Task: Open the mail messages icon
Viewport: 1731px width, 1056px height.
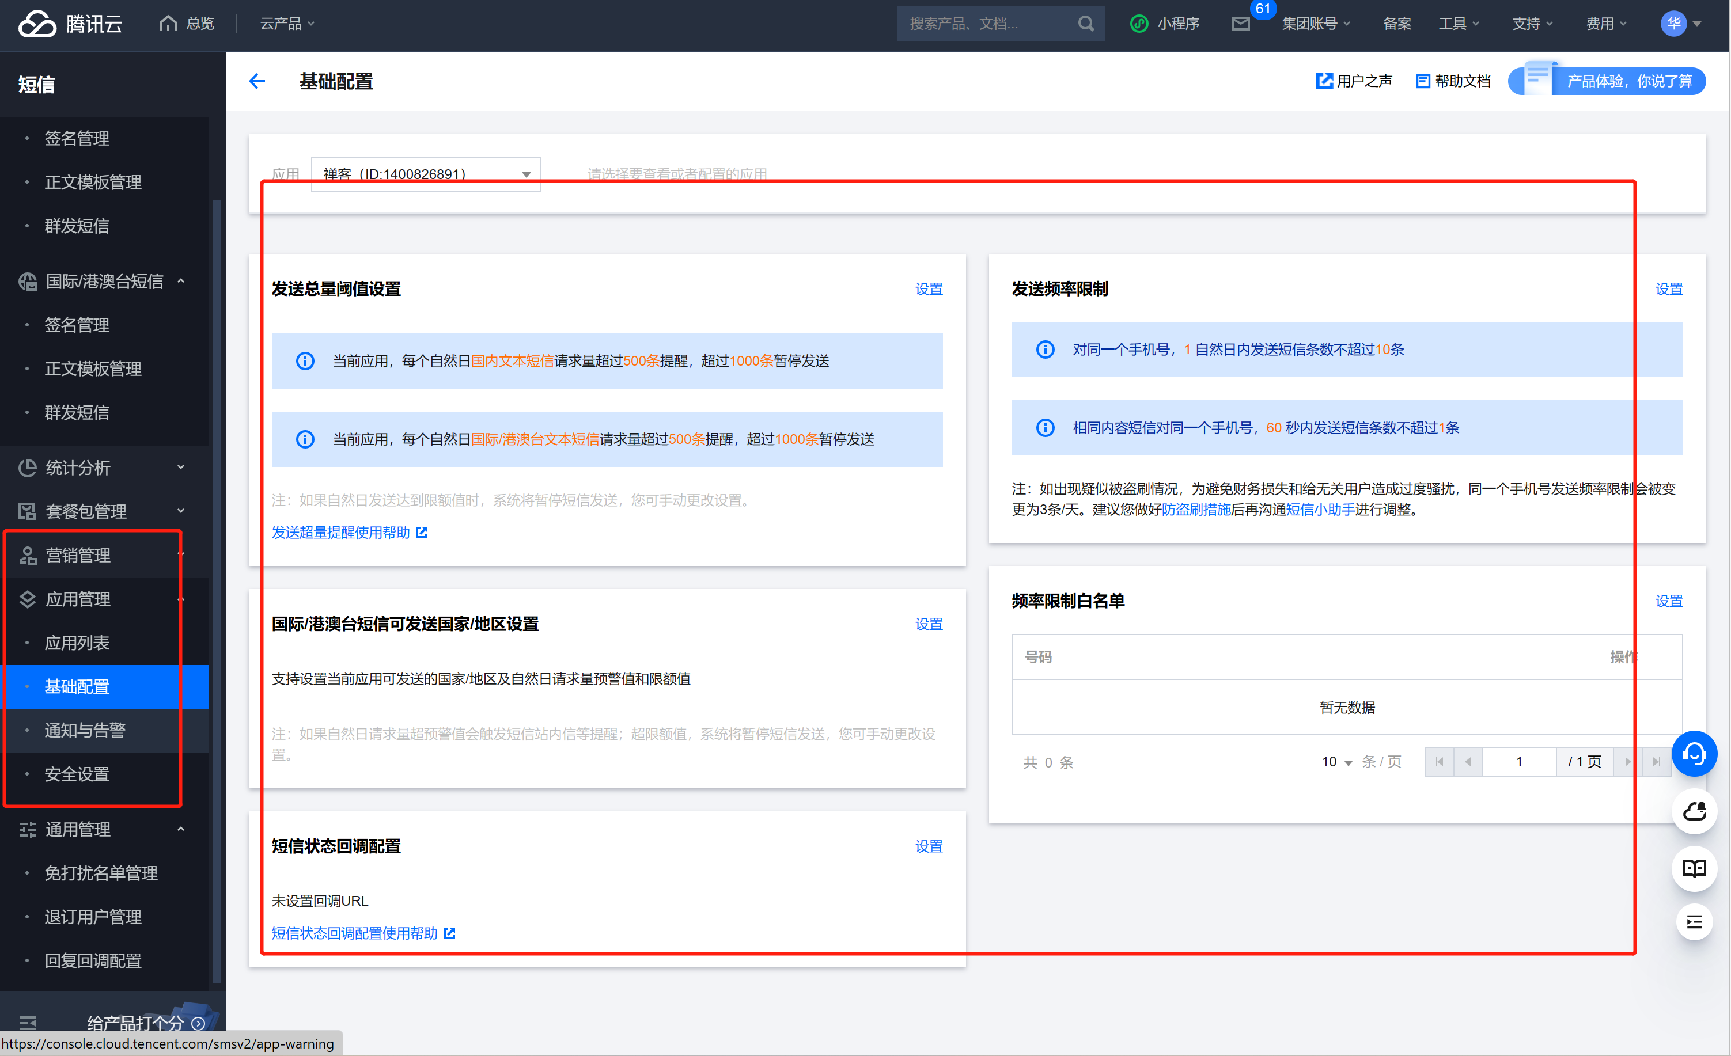Action: pos(1241,24)
